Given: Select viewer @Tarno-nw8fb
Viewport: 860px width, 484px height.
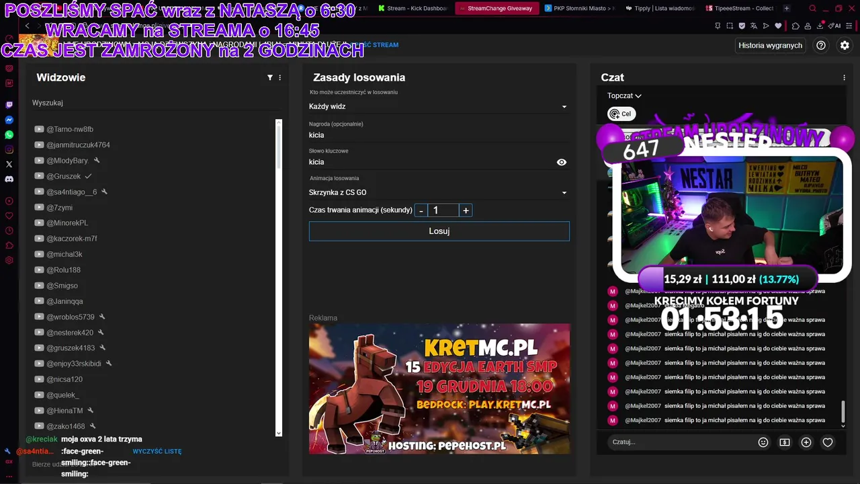Looking at the screenshot, I should [x=70, y=129].
